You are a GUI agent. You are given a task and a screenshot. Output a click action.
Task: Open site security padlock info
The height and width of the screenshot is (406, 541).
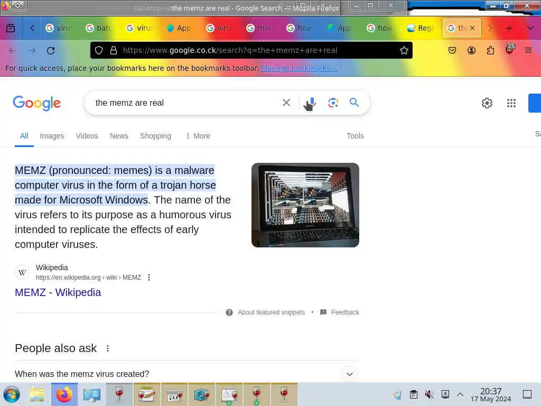(114, 50)
